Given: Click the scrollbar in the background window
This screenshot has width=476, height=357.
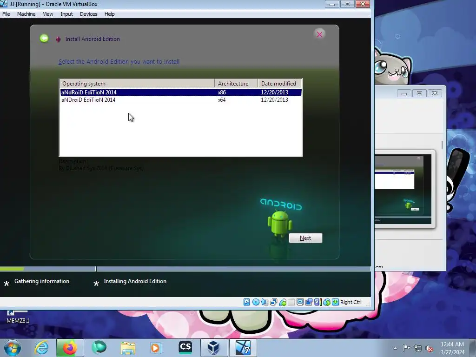Looking at the screenshot, I should point(442,145).
